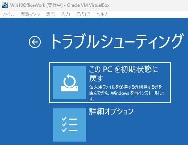Open the 仮想マシン menu

(30, 14)
